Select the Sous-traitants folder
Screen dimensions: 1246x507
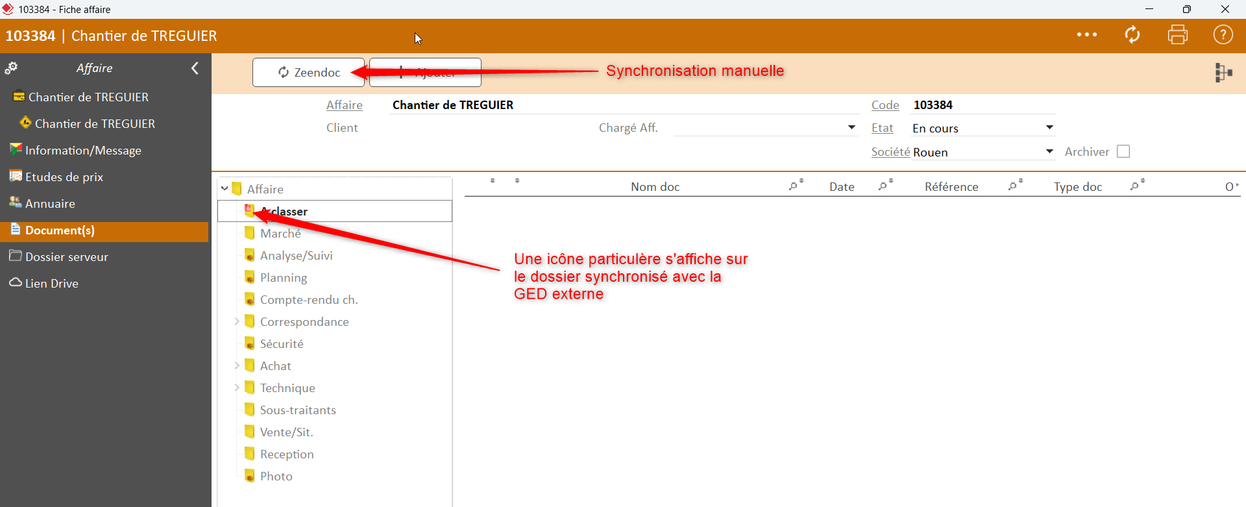pos(298,410)
